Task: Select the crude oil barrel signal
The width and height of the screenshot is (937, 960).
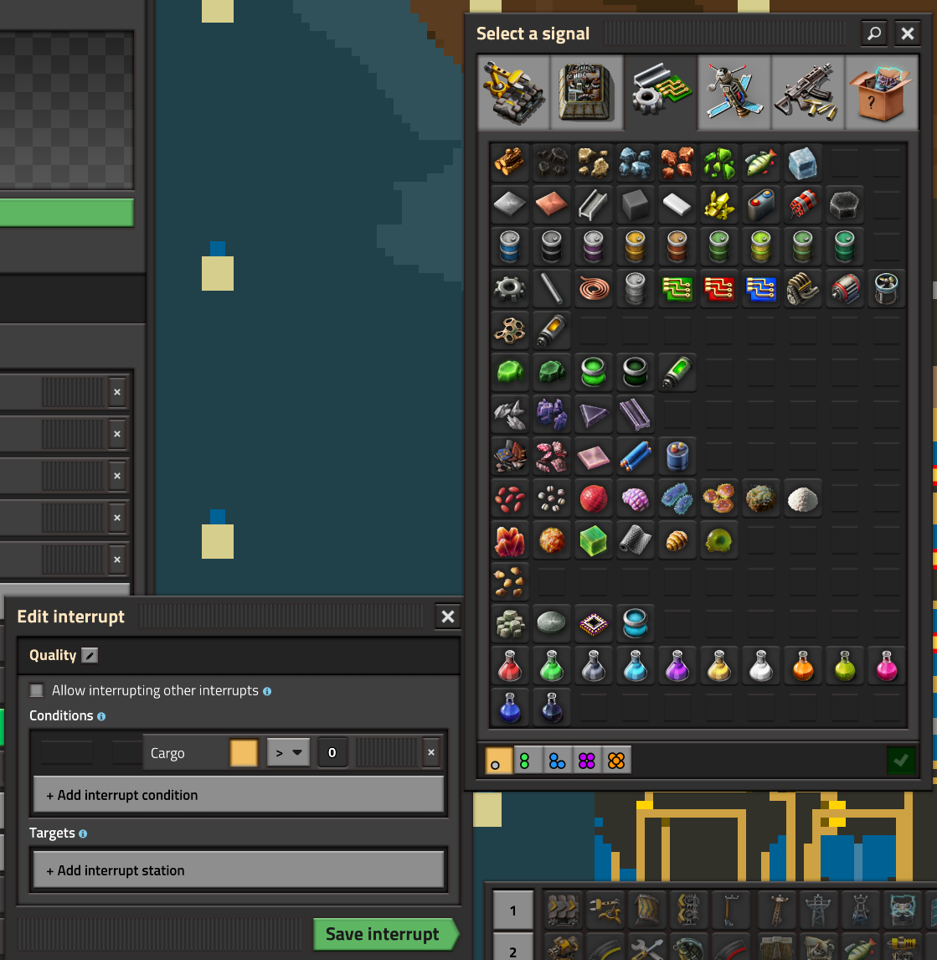Action: (552, 245)
